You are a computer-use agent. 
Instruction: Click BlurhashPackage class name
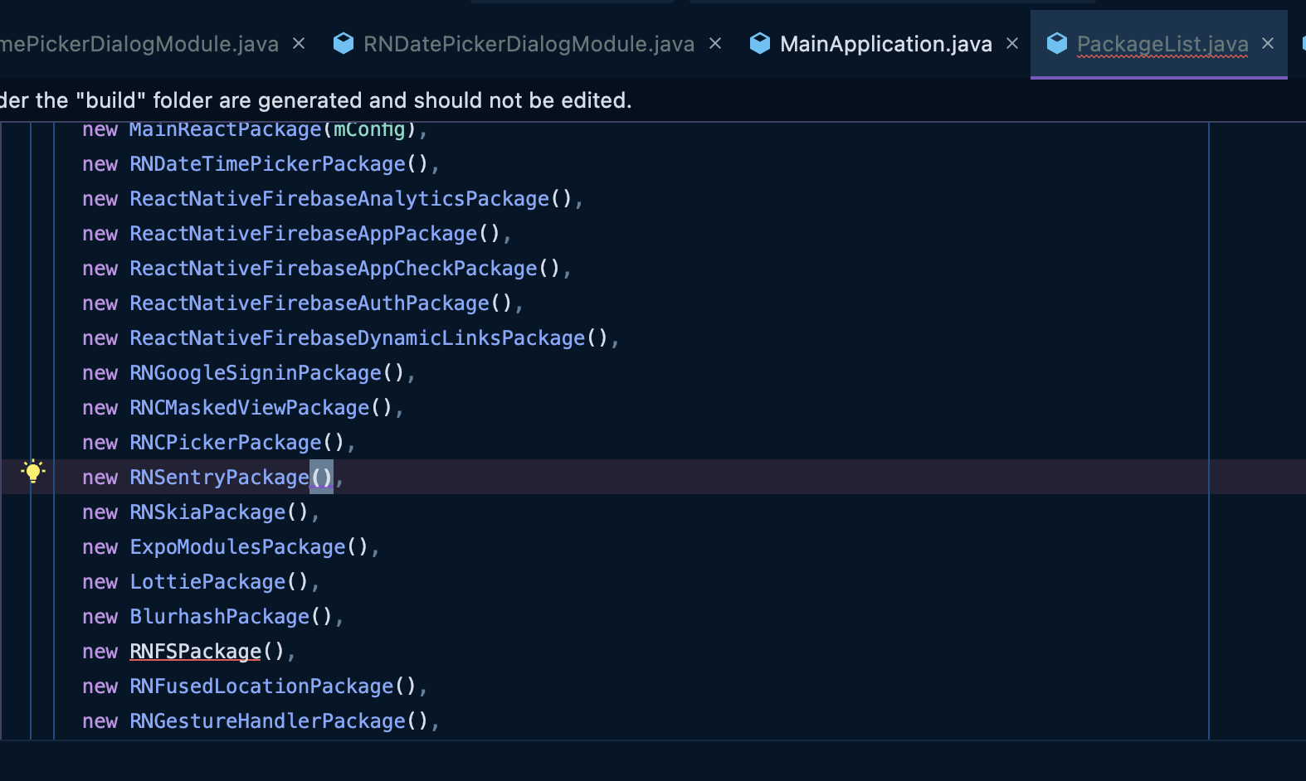220,617
